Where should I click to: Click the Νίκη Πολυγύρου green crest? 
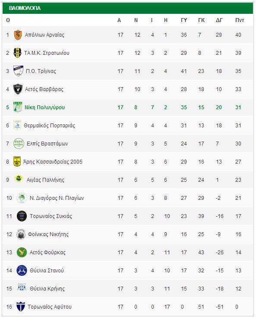coord(18,107)
